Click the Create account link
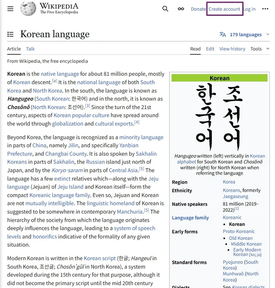 (224, 9)
